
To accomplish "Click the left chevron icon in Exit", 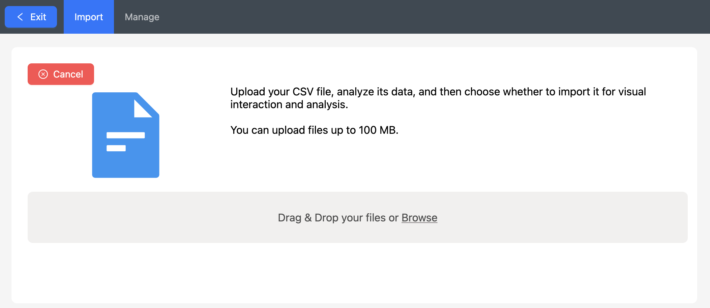I will click(20, 17).
